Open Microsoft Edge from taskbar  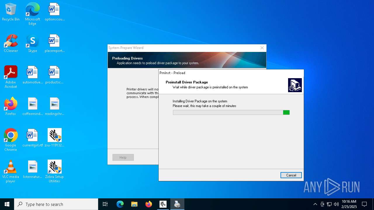point(120,204)
